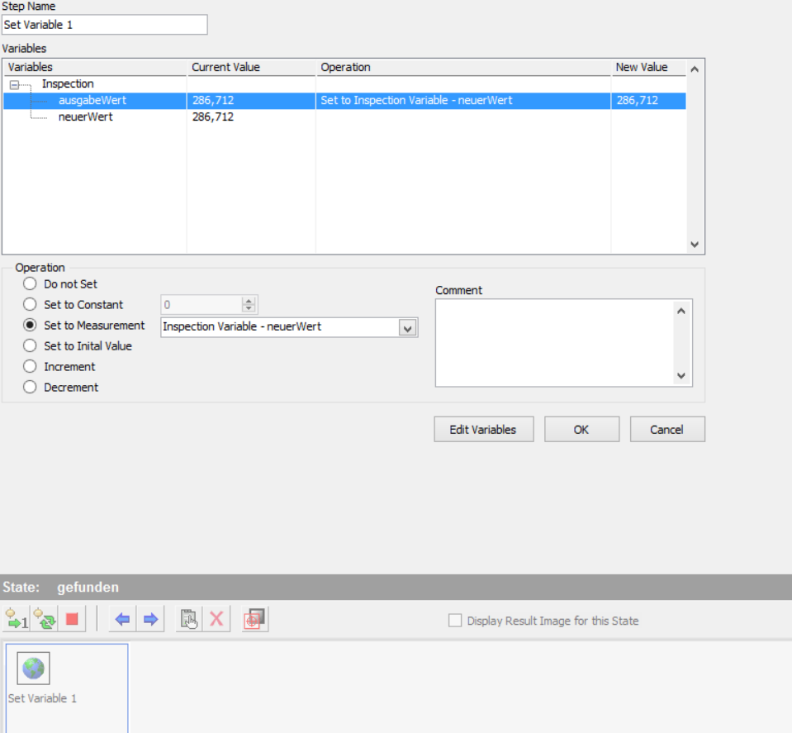This screenshot has width=792, height=733.
Task: Click the Set to Constant value field
Action: click(x=202, y=305)
